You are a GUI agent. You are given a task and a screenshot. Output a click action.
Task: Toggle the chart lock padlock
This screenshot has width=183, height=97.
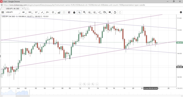click(74, 12)
